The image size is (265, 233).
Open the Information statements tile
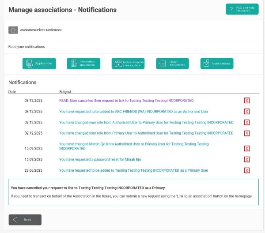(x=83, y=64)
